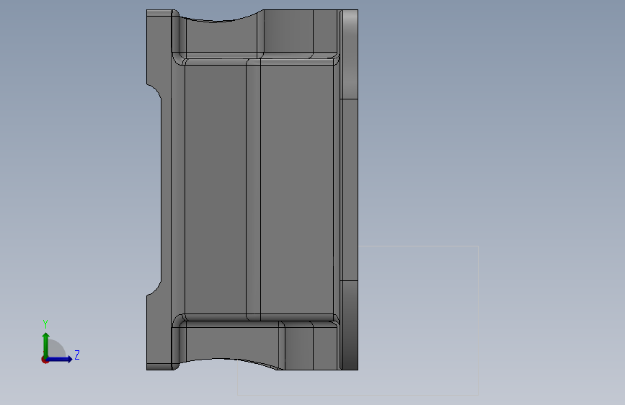Select the red origin ball of the triad
Screen dimensions: 625x405
click(45, 360)
